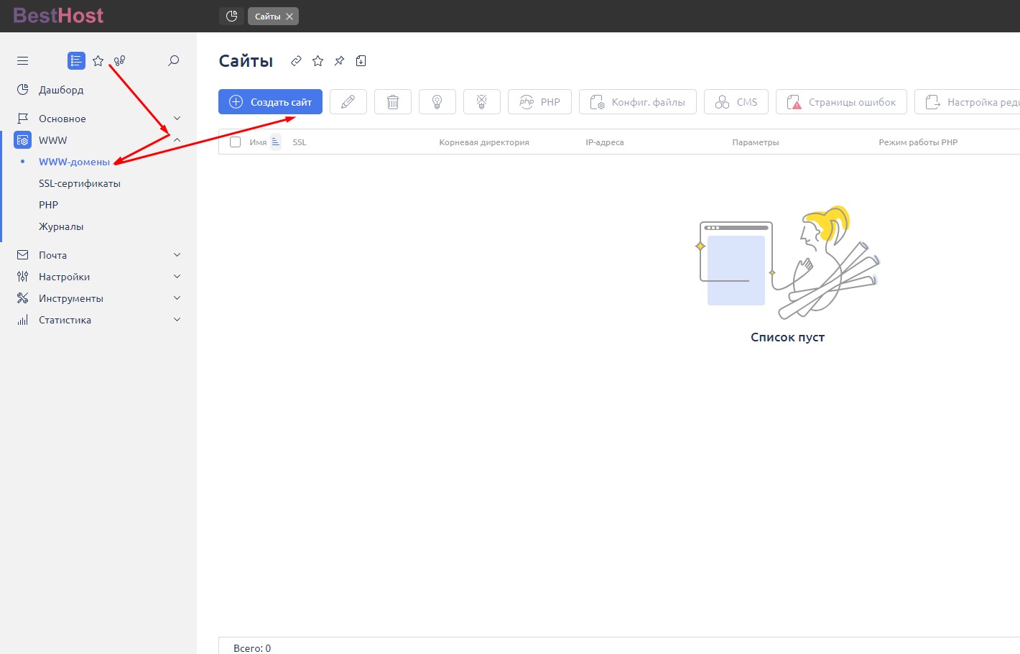
Task: Open SSL-сертификаты menu item
Action: coord(80,183)
